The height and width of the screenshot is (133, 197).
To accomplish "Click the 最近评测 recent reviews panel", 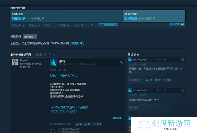I will (154, 16).
